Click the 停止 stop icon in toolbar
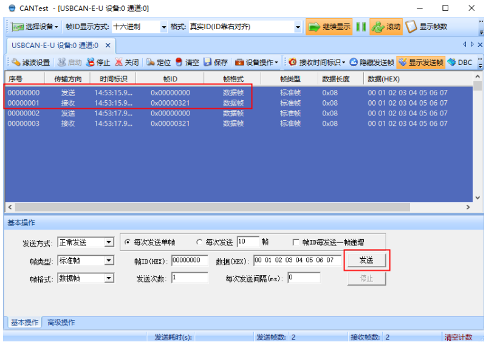Viewport: 486px width, 342px height. coord(98,63)
